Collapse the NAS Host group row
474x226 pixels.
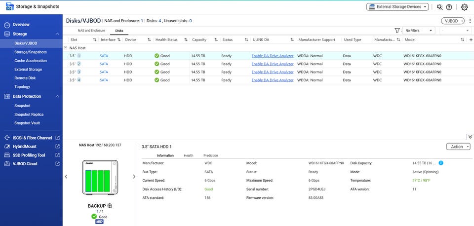coord(66,48)
